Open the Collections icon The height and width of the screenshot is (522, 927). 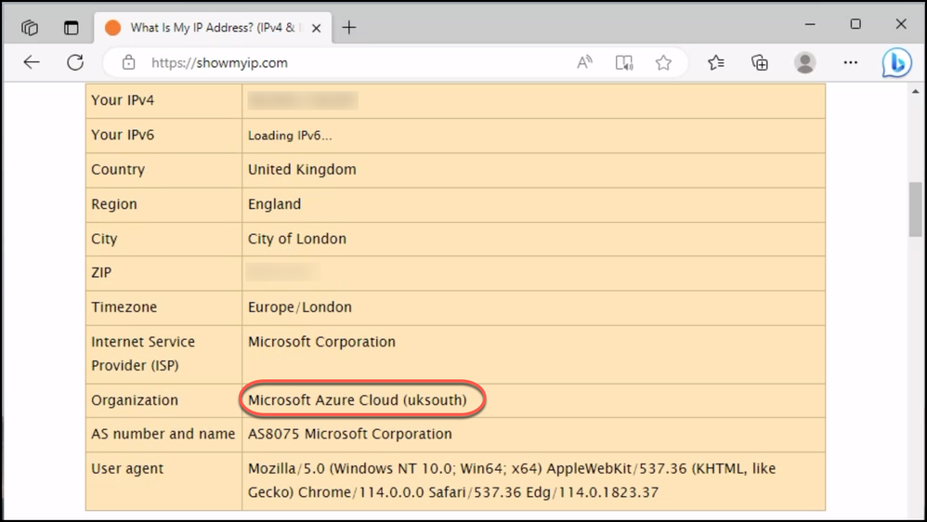760,62
